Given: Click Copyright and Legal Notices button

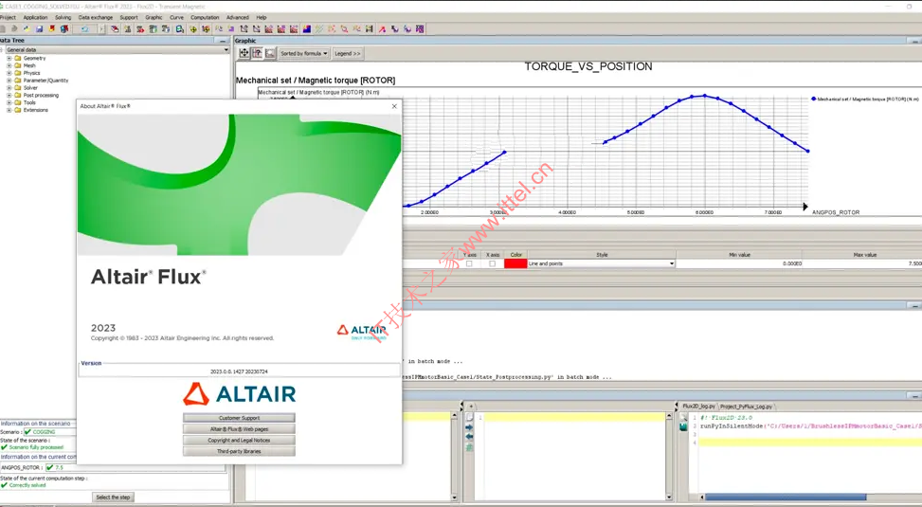Looking at the screenshot, I should tap(239, 440).
